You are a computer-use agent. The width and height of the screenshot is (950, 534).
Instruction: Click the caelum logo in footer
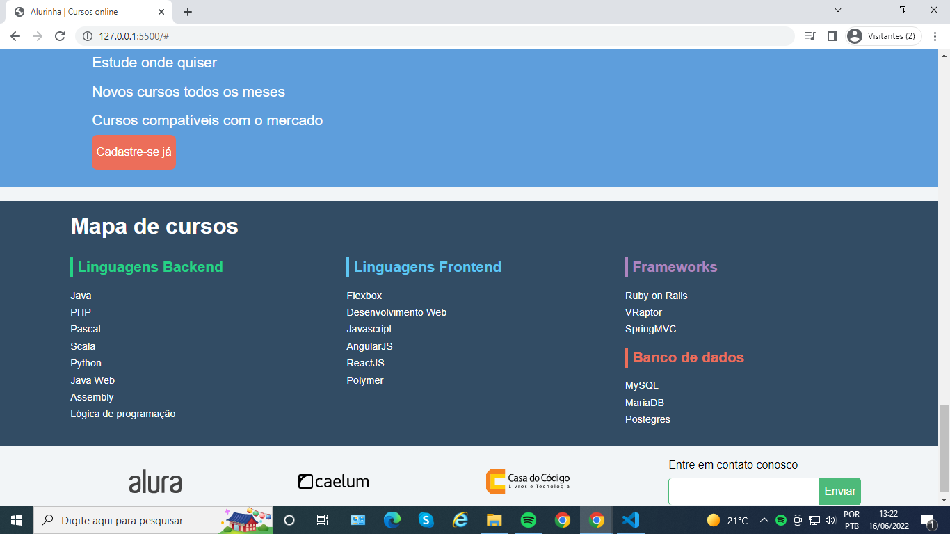click(334, 481)
